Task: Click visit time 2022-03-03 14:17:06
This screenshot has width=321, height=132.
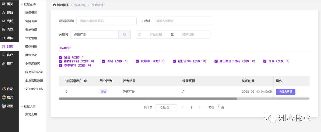Action: 257,92
